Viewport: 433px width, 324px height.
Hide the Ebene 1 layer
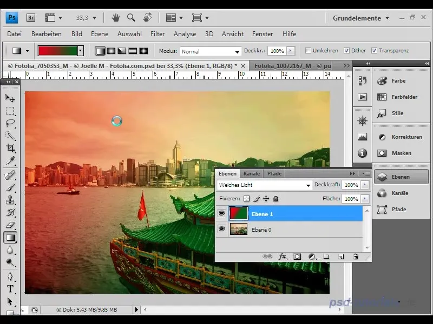(x=221, y=213)
